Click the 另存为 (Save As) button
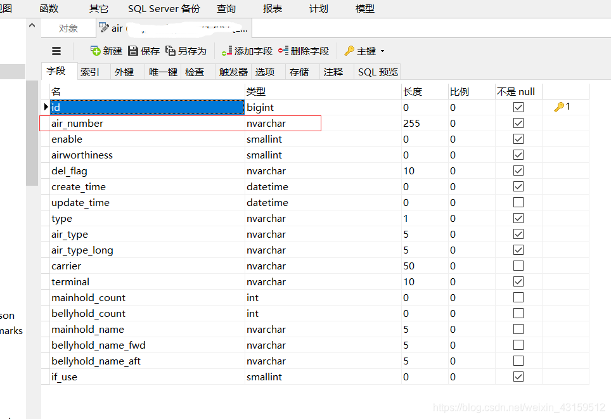The image size is (611, 419). point(186,51)
